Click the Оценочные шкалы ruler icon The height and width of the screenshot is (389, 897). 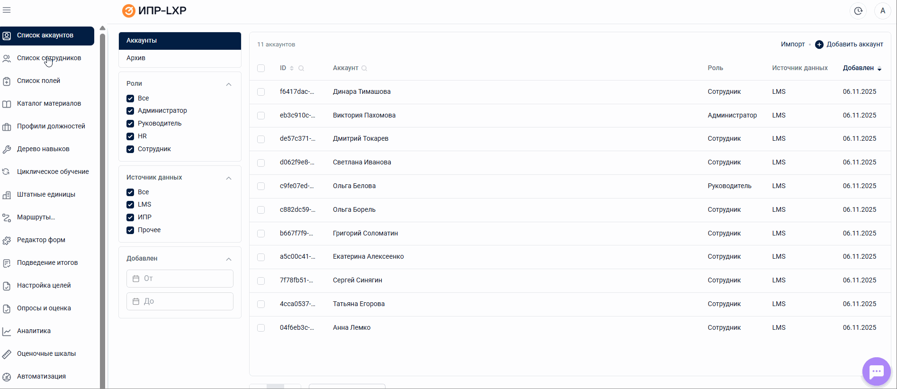[7, 354]
